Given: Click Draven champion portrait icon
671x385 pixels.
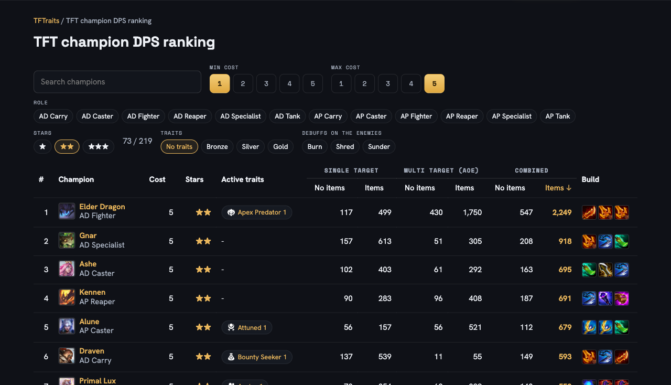Looking at the screenshot, I should pos(67,356).
